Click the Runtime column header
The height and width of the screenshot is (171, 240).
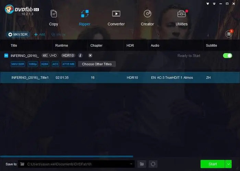(x=61, y=46)
